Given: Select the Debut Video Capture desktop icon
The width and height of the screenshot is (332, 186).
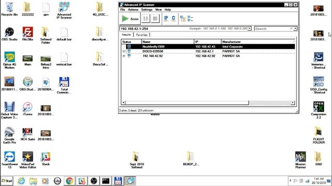Looking at the screenshot, I should (9, 110).
